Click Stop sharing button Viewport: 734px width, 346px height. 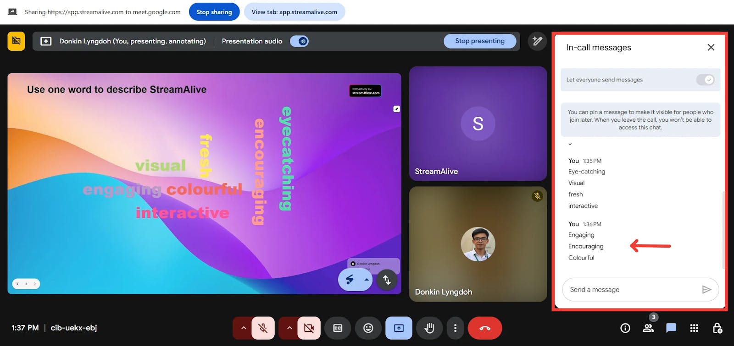tap(214, 12)
